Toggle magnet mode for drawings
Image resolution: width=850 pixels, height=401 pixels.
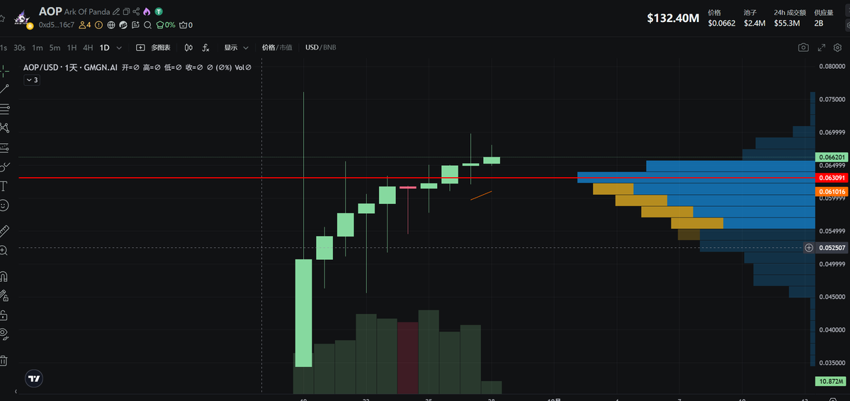[x=4, y=276]
